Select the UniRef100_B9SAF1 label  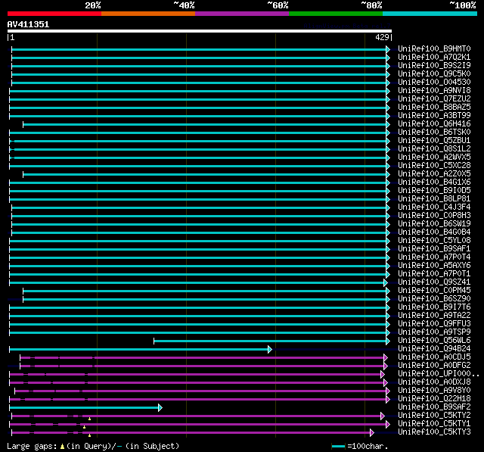(x=434, y=249)
